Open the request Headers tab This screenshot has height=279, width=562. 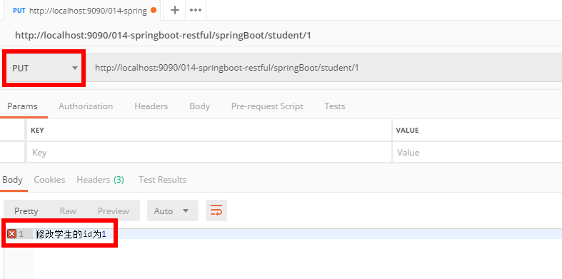click(151, 106)
